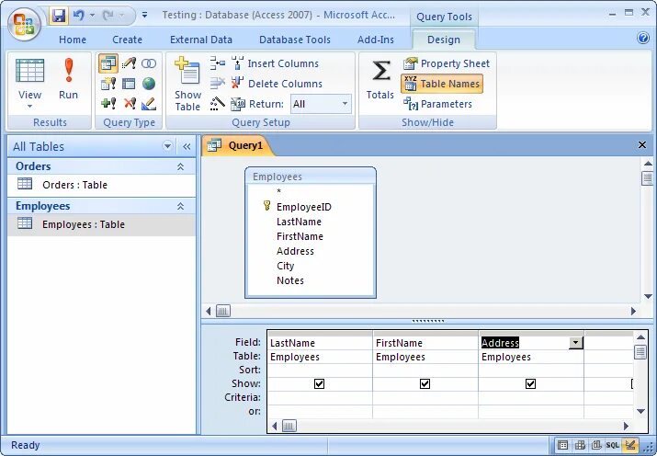Image resolution: width=657 pixels, height=456 pixels.
Task: Click Delete Columns
Action: [x=277, y=84]
